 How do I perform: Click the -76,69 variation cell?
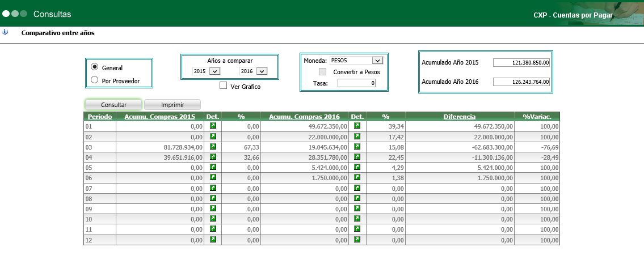tap(537, 147)
